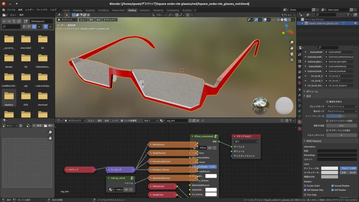
Task: Click the オプション button in viewport header
Action: 287,15
